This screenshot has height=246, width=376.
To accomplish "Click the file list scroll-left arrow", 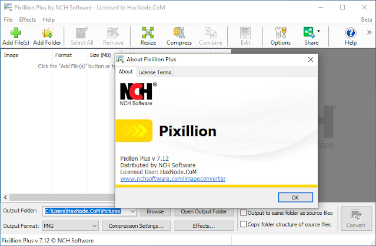I will click(x=5, y=198).
